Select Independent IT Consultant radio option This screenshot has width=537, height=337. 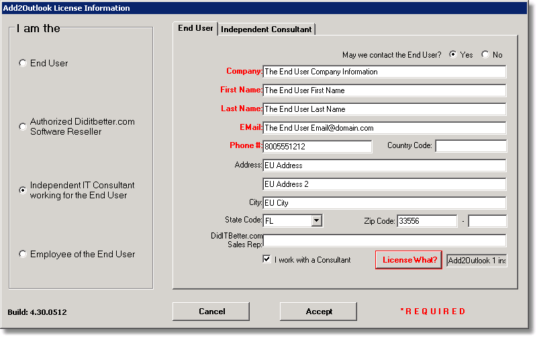pyautogui.click(x=23, y=190)
